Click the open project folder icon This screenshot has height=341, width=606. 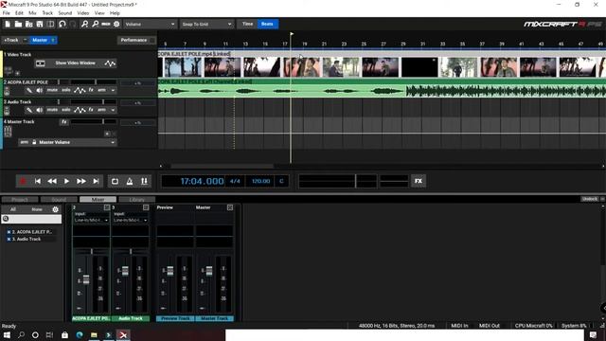coord(18,24)
